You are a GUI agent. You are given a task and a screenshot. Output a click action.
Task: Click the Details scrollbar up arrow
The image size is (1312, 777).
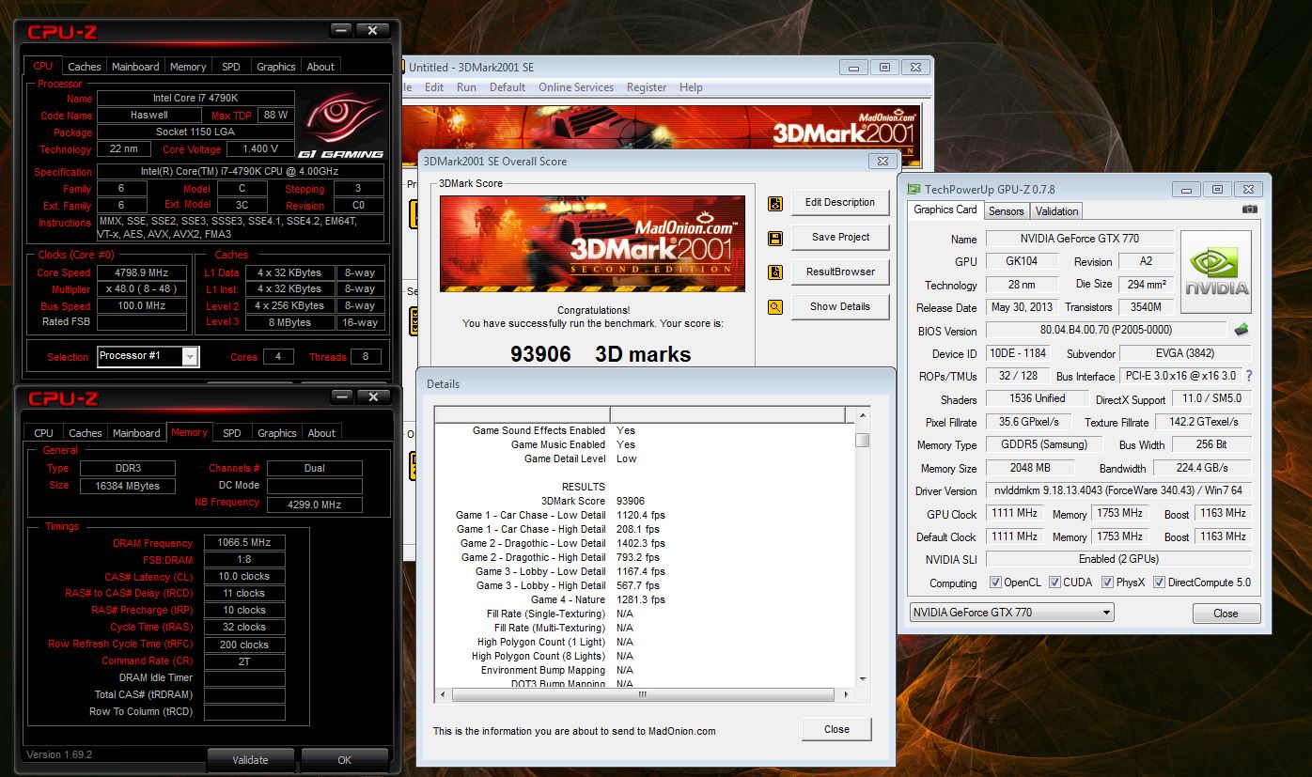click(862, 414)
